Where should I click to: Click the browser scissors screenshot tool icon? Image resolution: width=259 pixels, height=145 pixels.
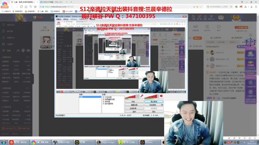(246, 7)
